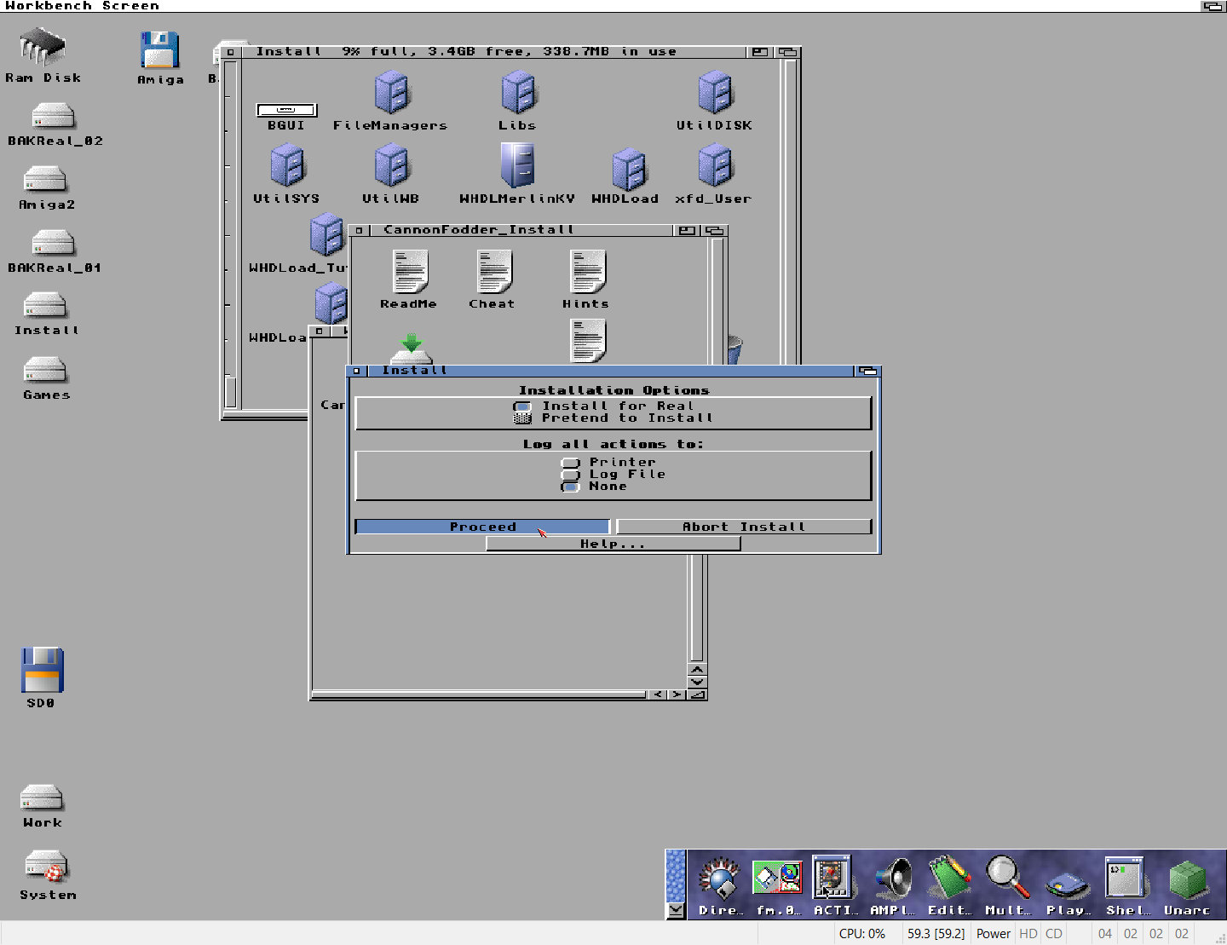
Task: Open the Amiga2 drive icon
Action: pyautogui.click(x=46, y=180)
